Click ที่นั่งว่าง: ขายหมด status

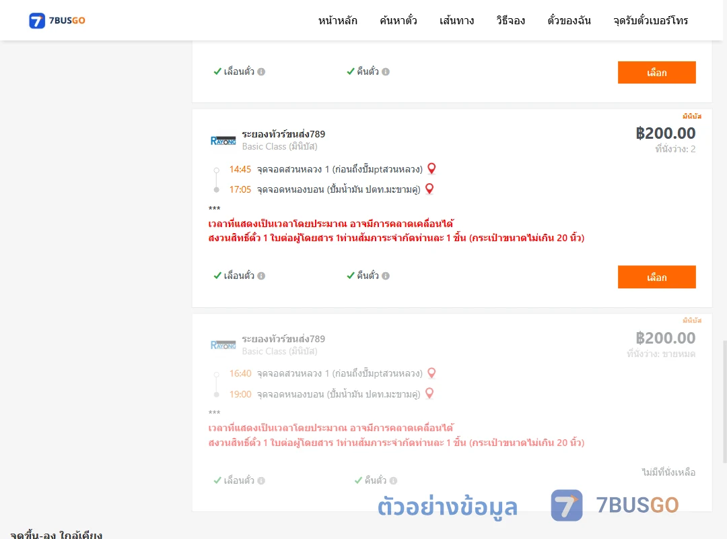661,354
